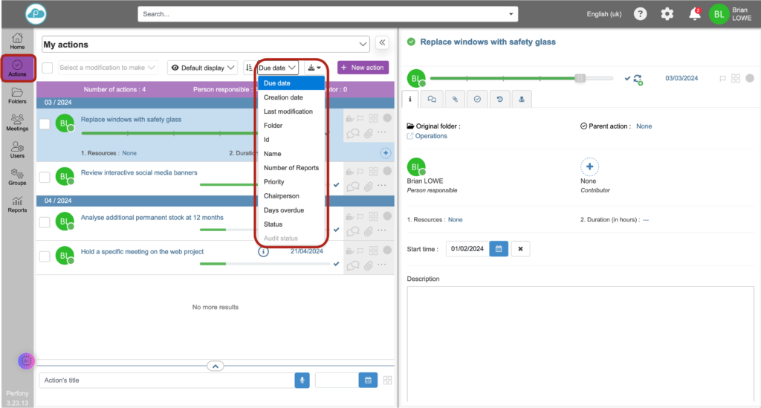The height and width of the screenshot is (408, 761).
Task: Toggle the select-all actions checkbox
Action: 48,68
